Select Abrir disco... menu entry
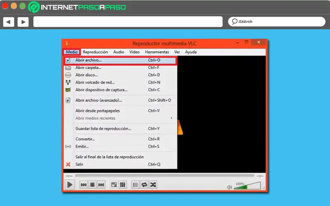Viewport: 330px width, 206px height. click(x=120, y=75)
